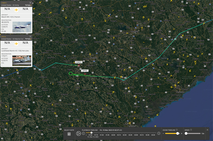Screen dimensions: 213x141
Task: Open the Select Date calendar icon
Action: click(x=69, y=134)
